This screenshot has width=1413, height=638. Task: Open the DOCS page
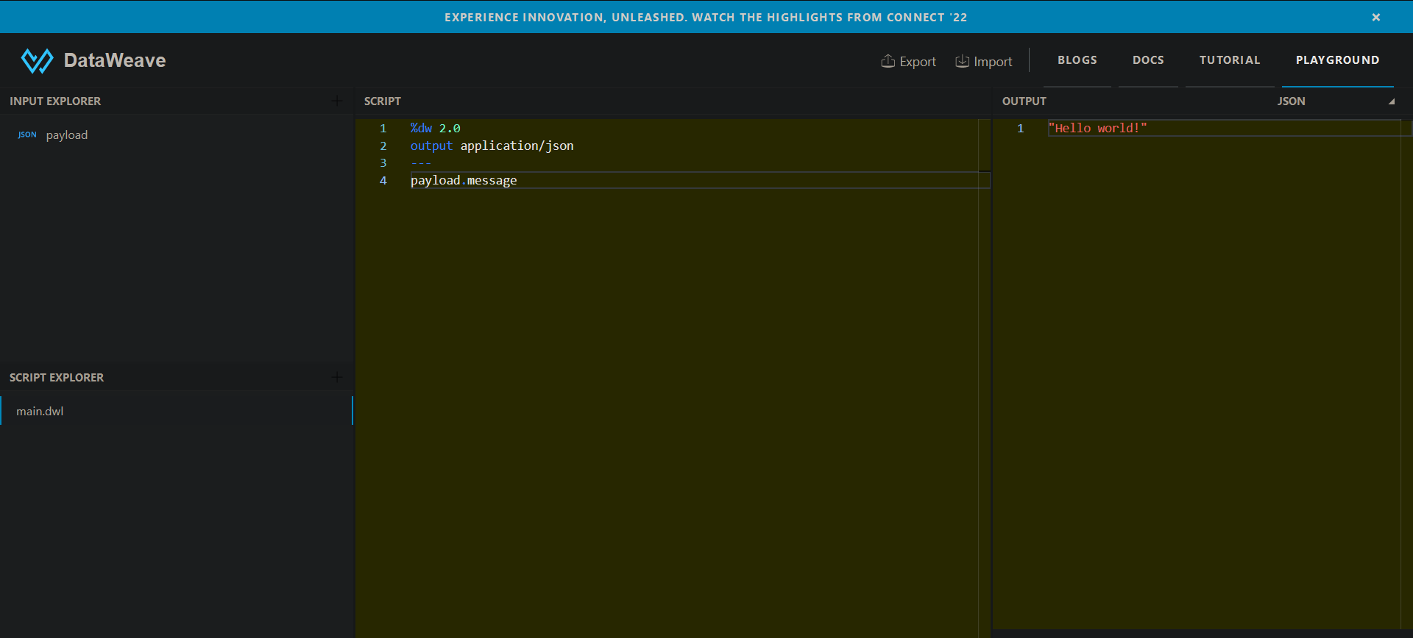[x=1148, y=60]
